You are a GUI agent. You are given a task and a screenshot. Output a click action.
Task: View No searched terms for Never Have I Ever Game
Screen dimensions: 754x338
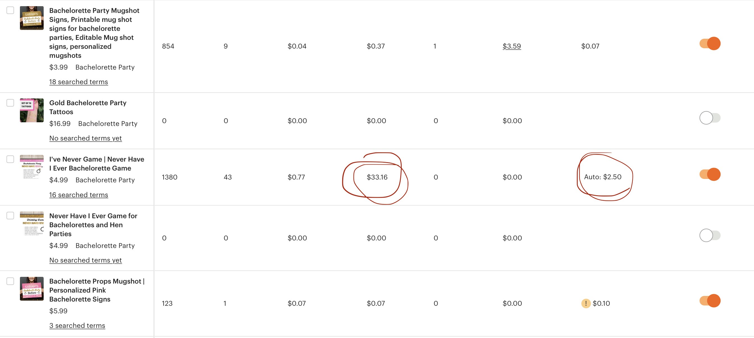coord(86,260)
